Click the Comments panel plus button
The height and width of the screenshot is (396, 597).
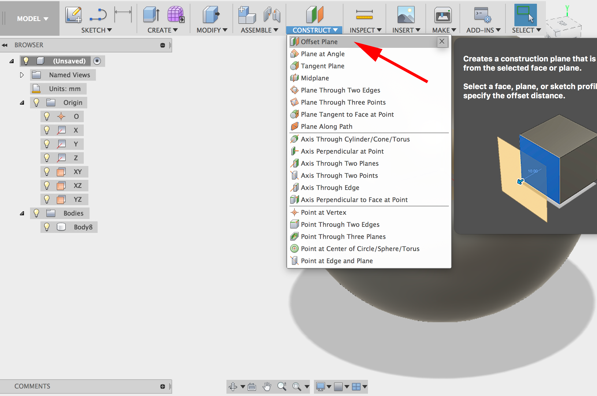[x=163, y=386]
